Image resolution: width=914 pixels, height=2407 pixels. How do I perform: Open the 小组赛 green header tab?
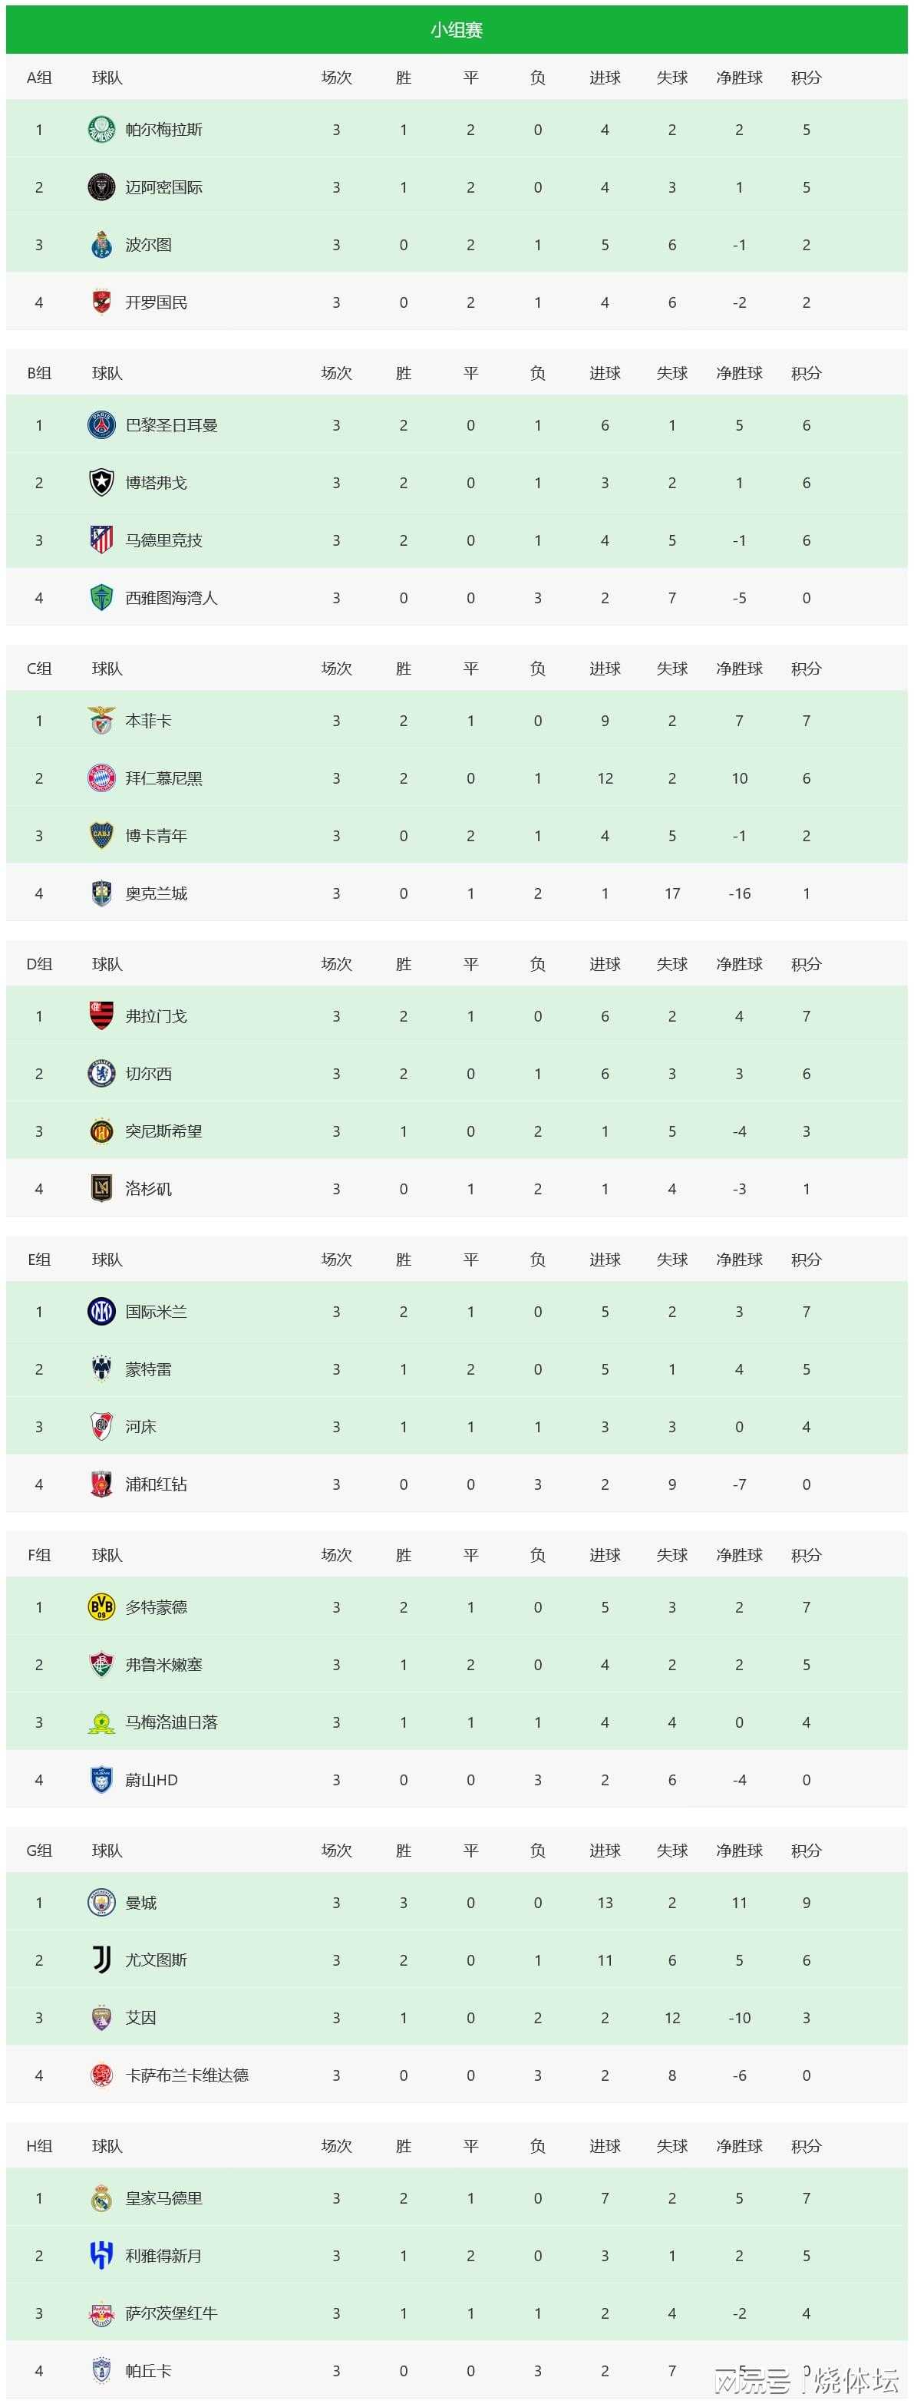[x=456, y=30]
